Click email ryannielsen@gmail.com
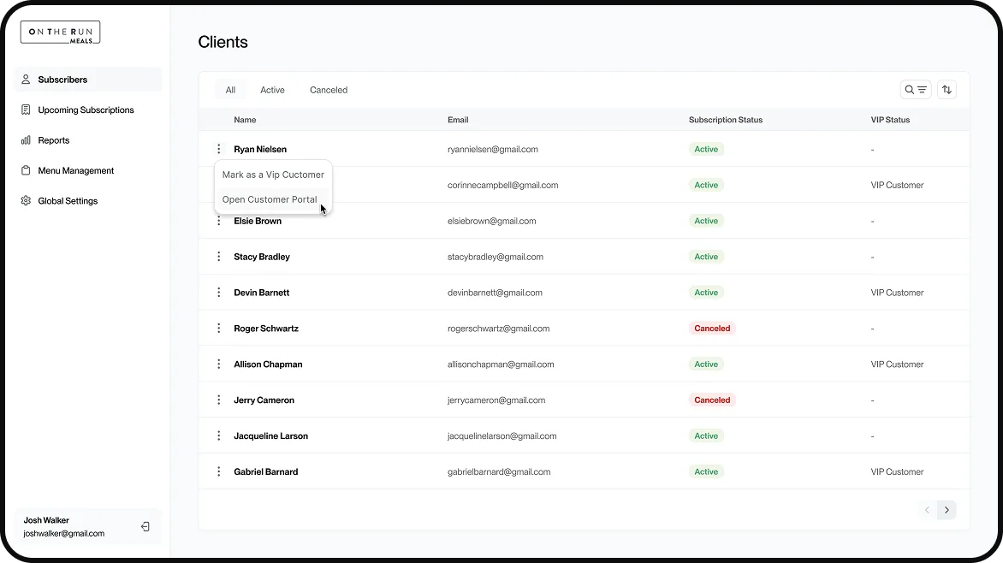Screen dimensions: 1003x563 (x=493, y=149)
